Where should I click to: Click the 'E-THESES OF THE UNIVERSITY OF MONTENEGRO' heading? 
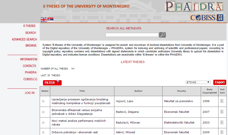click(x=86, y=6)
